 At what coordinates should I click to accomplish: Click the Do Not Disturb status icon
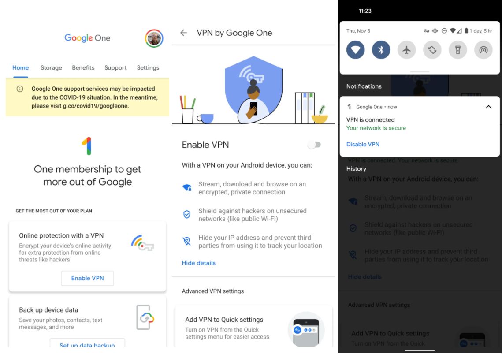coord(444,31)
